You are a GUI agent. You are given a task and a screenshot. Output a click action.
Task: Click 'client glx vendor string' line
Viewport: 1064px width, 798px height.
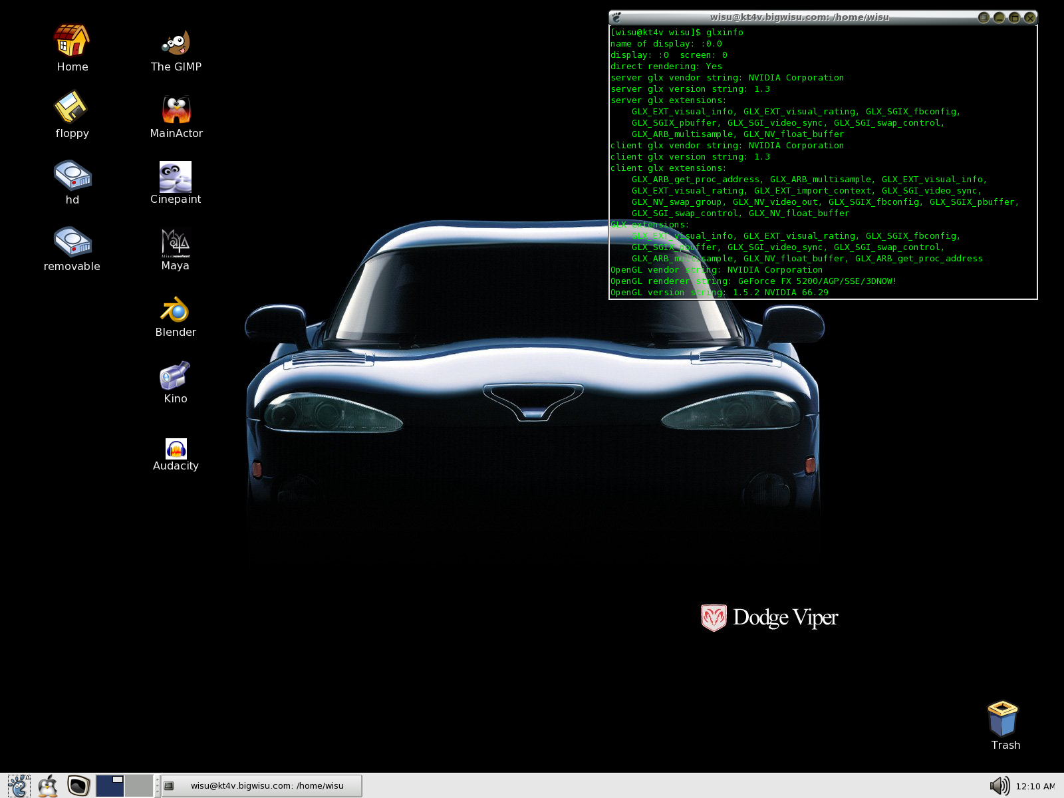727,145
